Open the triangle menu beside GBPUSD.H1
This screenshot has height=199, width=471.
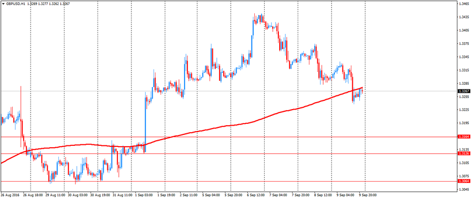[x=3, y=4]
